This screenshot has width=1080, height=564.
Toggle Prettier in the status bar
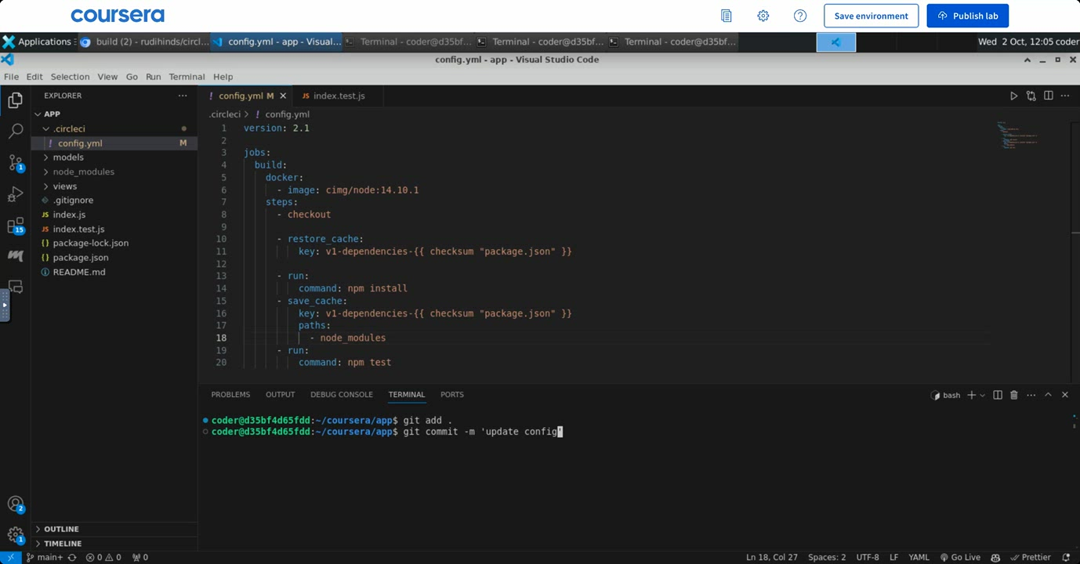(x=1031, y=557)
